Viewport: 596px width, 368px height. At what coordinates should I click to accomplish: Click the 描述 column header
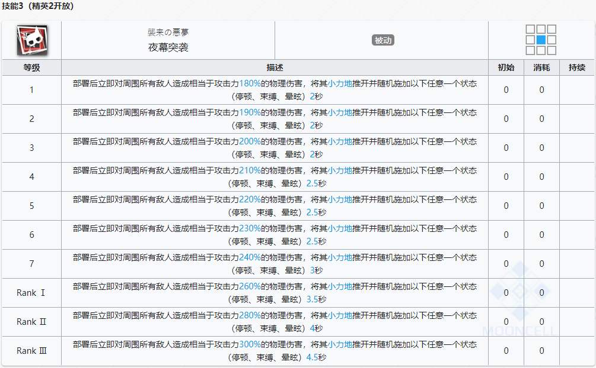[275, 67]
